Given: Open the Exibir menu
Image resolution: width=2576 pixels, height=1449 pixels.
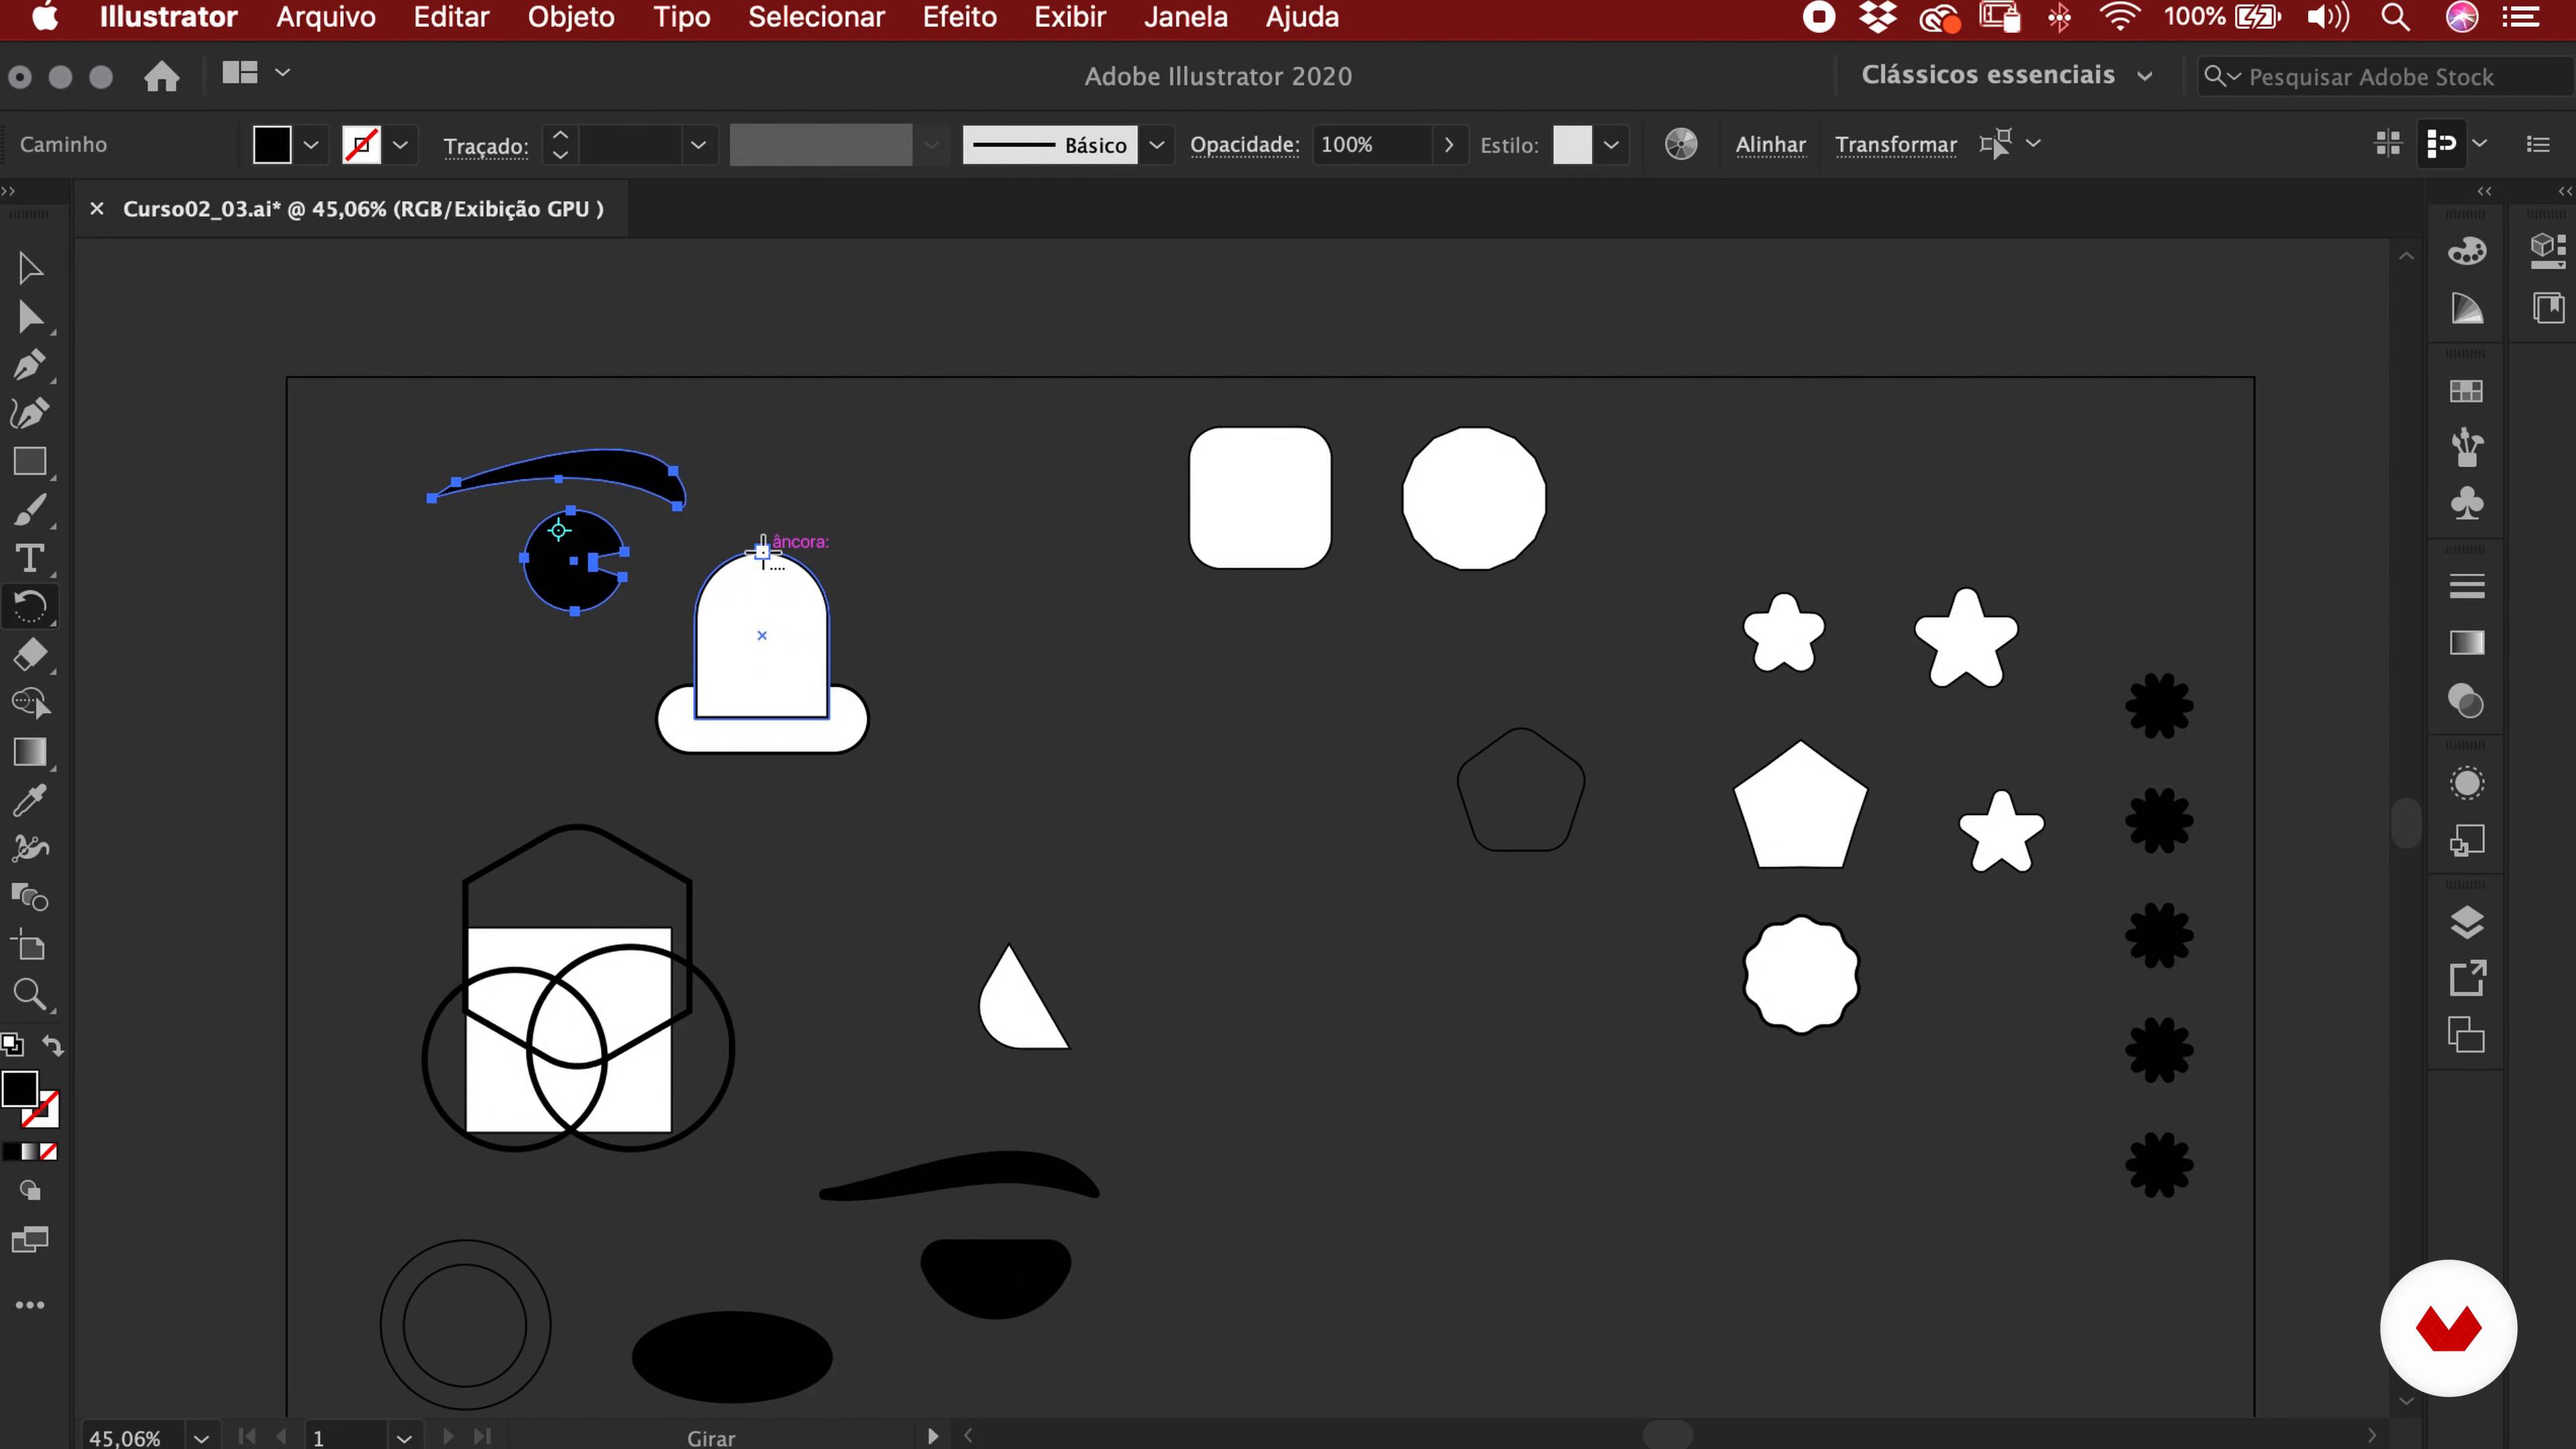Looking at the screenshot, I should pyautogui.click(x=1070, y=17).
